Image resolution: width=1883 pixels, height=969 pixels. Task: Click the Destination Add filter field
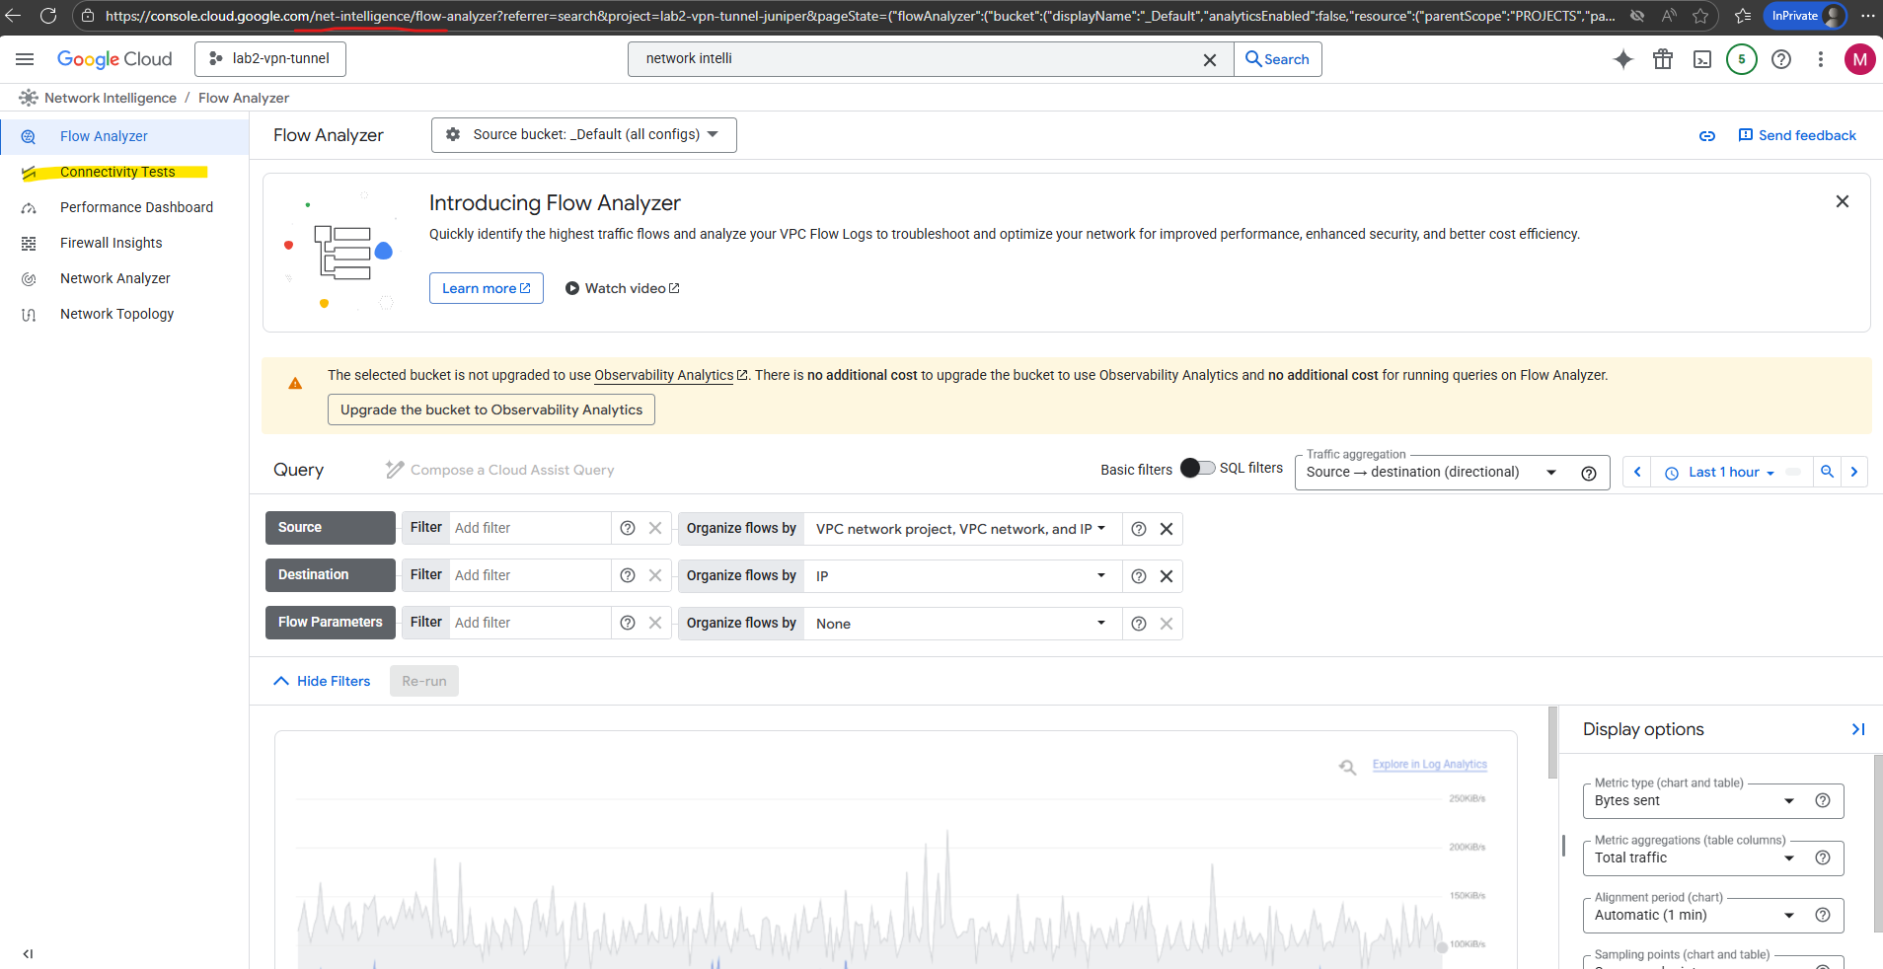pyautogui.click(x=530, y=575)
